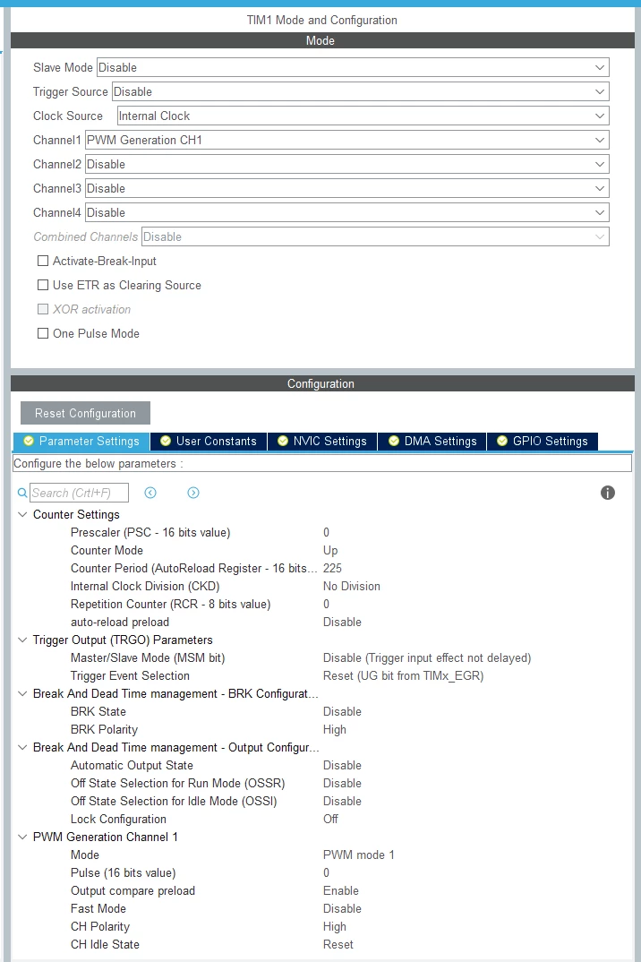
Task: Open the Trigger Source dropdown
Action: [x=360, y=91]
